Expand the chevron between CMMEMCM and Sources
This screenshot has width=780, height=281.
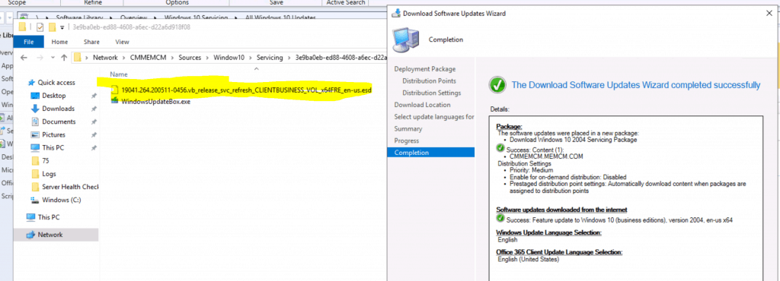(x=173, y=58)
